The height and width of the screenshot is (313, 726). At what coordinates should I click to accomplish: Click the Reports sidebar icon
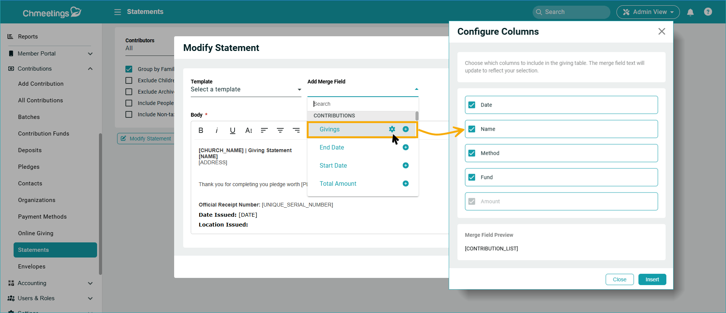(11, 37)
